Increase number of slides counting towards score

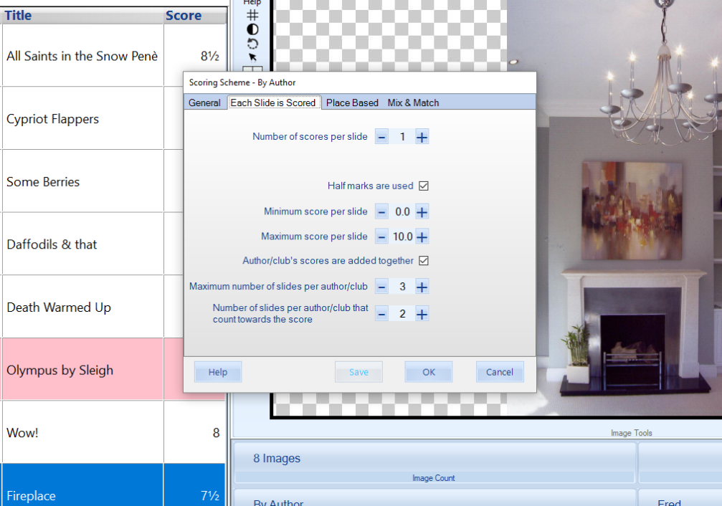(x=422, y=315)
